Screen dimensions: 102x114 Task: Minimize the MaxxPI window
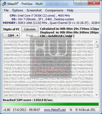tap(77, 3)
